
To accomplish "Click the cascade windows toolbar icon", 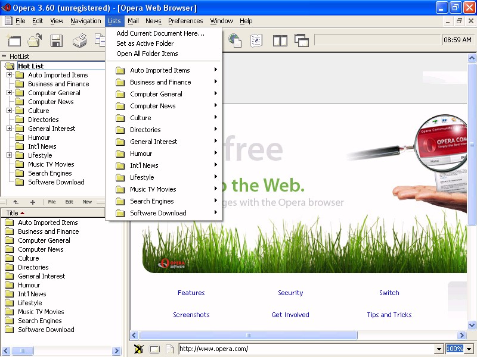I will 302,40.
